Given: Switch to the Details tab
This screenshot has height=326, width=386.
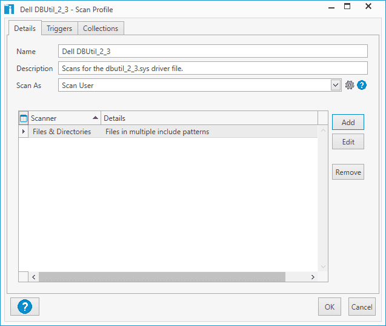Looking at the screenshot, I should pyautogui.click(x=25, y=29).
